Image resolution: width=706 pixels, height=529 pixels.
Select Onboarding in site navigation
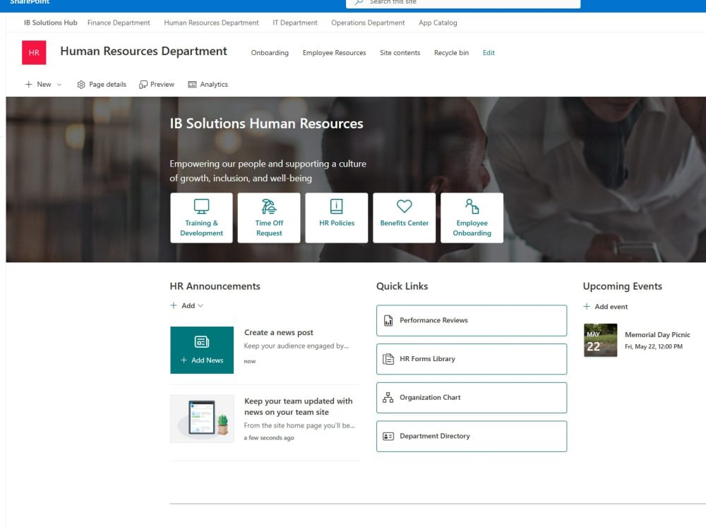coord(270,53)
